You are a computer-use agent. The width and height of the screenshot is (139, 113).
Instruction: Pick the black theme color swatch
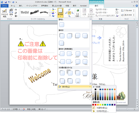pyautogui.click(x=96, y=89)
